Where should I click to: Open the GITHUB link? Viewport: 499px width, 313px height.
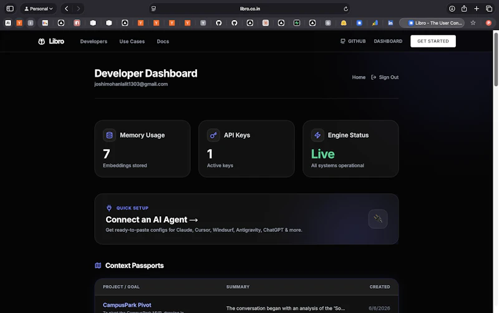[x=353, y=41]
